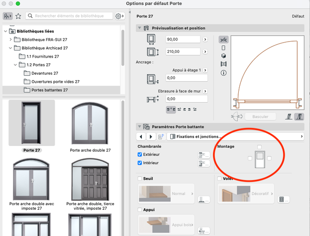
Task: Show the door info icon
Action: pyautogui.click(x=223, y=73)
